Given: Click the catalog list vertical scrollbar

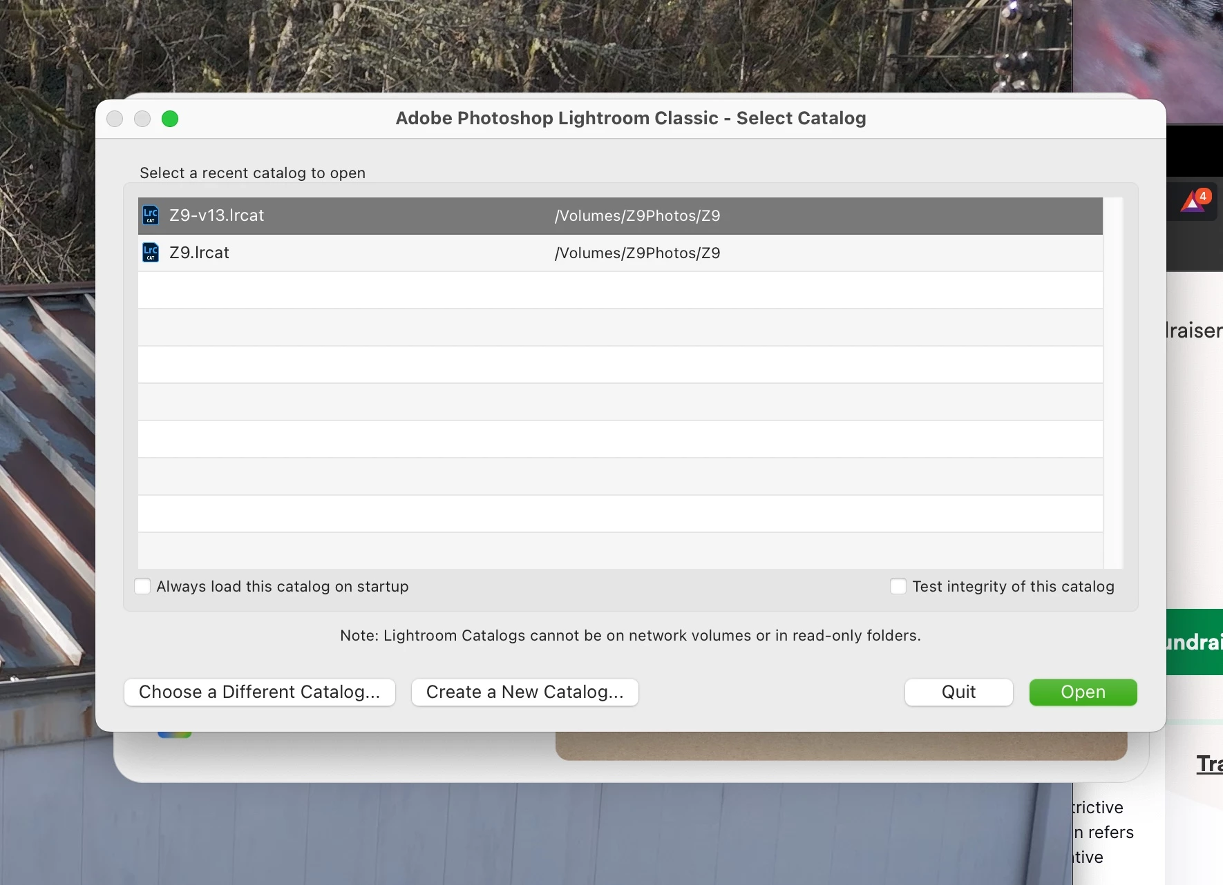Looking at the screenshot, I should tap(1113, 383).
